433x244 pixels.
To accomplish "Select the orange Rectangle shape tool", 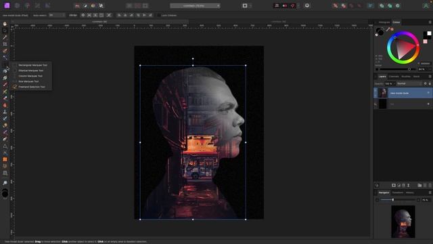I will 5,159.
